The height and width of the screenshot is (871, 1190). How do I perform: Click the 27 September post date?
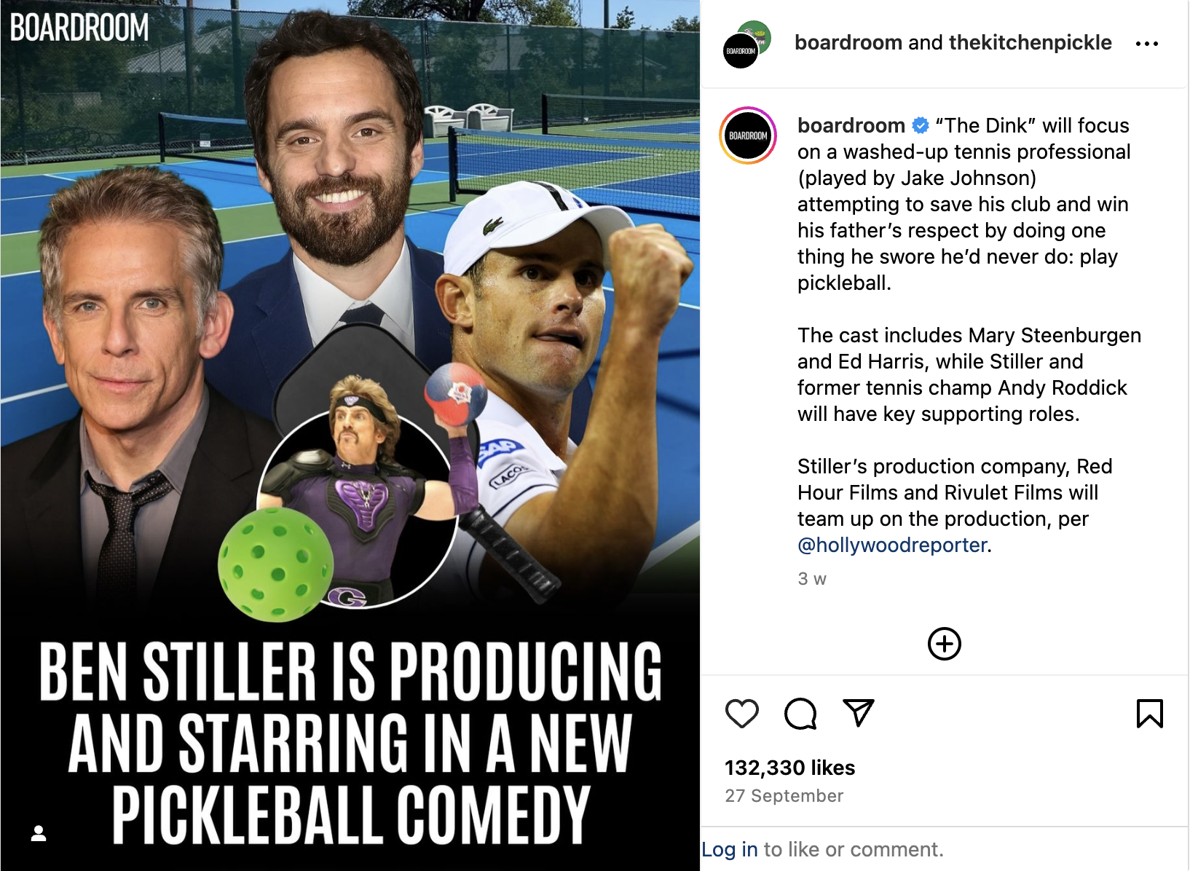pos(784,796)
